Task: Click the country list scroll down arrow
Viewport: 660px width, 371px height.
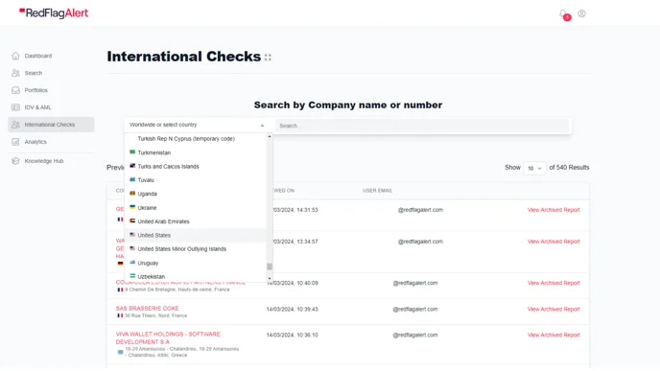Action: (x=270, y=278)
